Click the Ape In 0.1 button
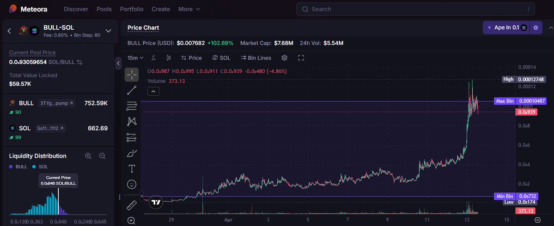554x226 pixels. [506, 28]
